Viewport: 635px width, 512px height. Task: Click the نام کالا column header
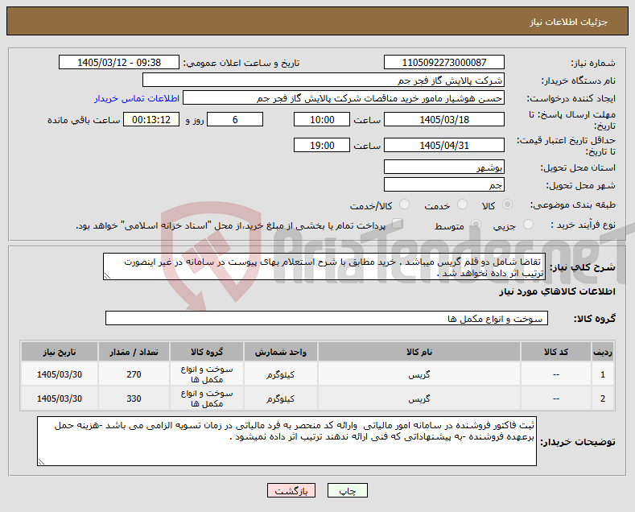(419, 352)
